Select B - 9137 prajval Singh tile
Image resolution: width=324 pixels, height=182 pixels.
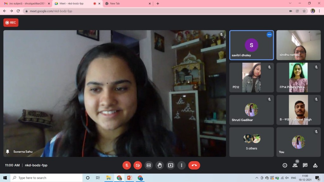click(x=298, y=110)
